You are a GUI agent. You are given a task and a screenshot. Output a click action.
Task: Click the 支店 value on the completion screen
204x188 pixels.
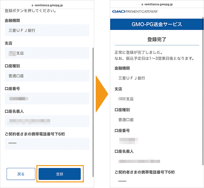click(126, 99)
